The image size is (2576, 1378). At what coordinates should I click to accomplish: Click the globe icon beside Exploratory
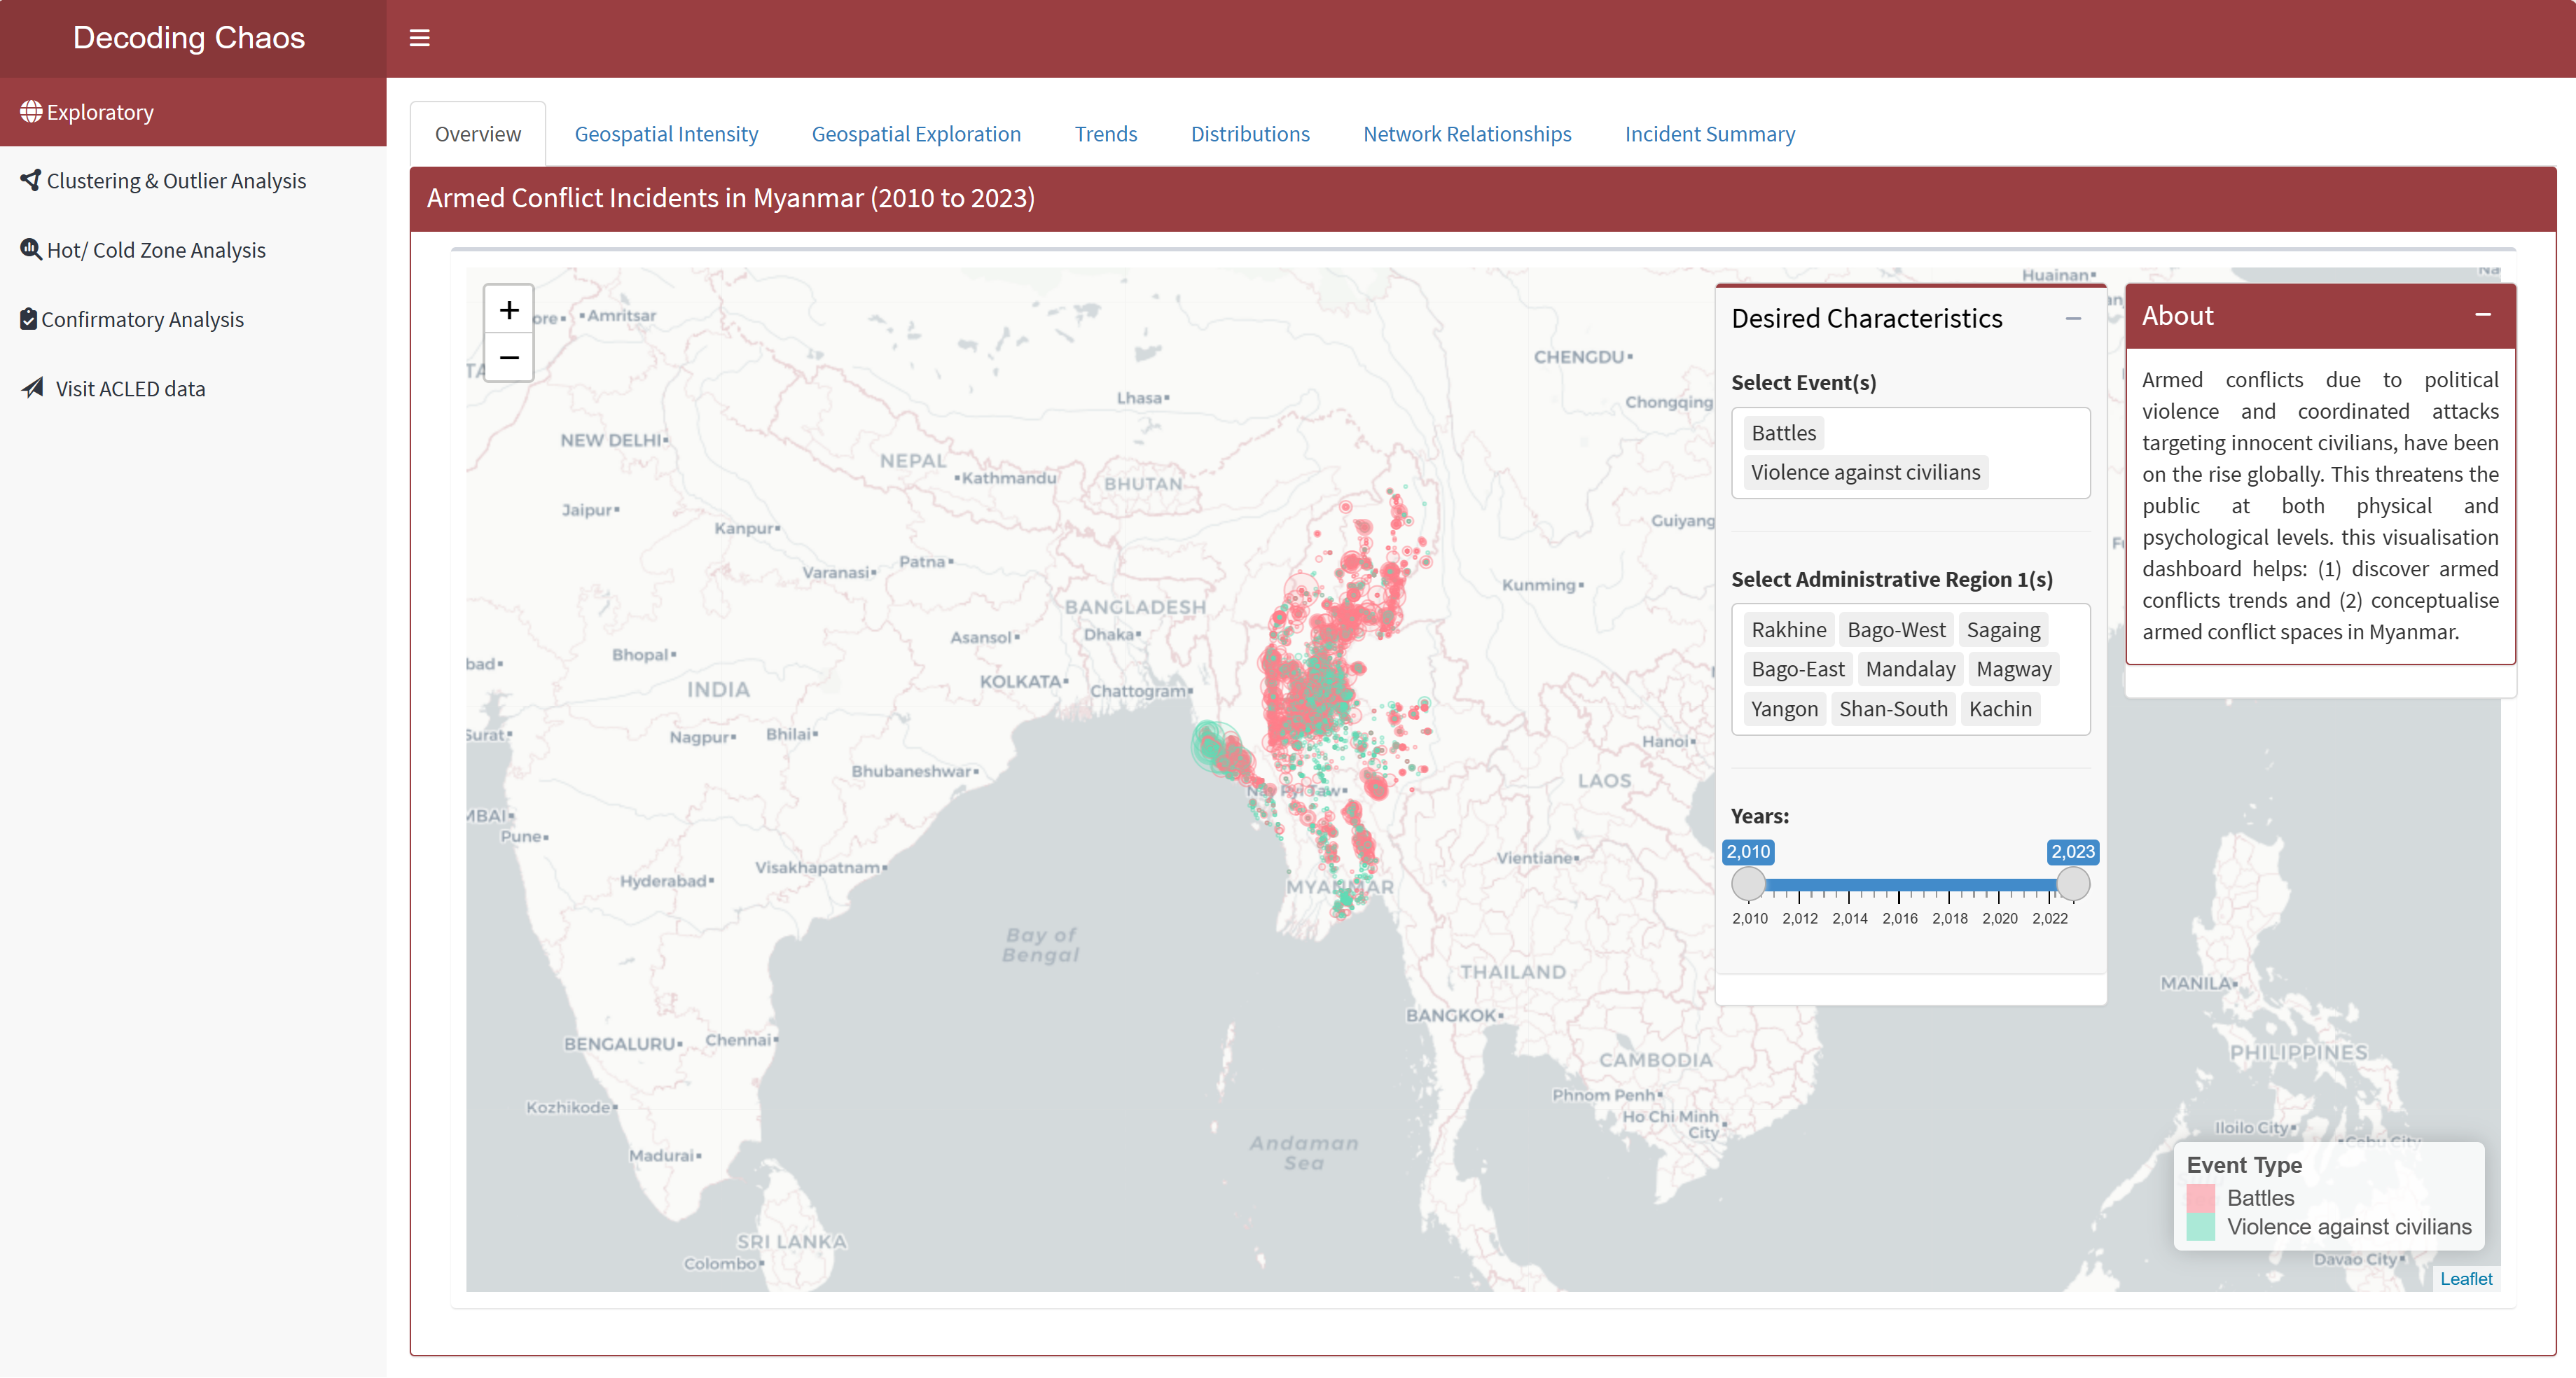(x=31, y=111)
